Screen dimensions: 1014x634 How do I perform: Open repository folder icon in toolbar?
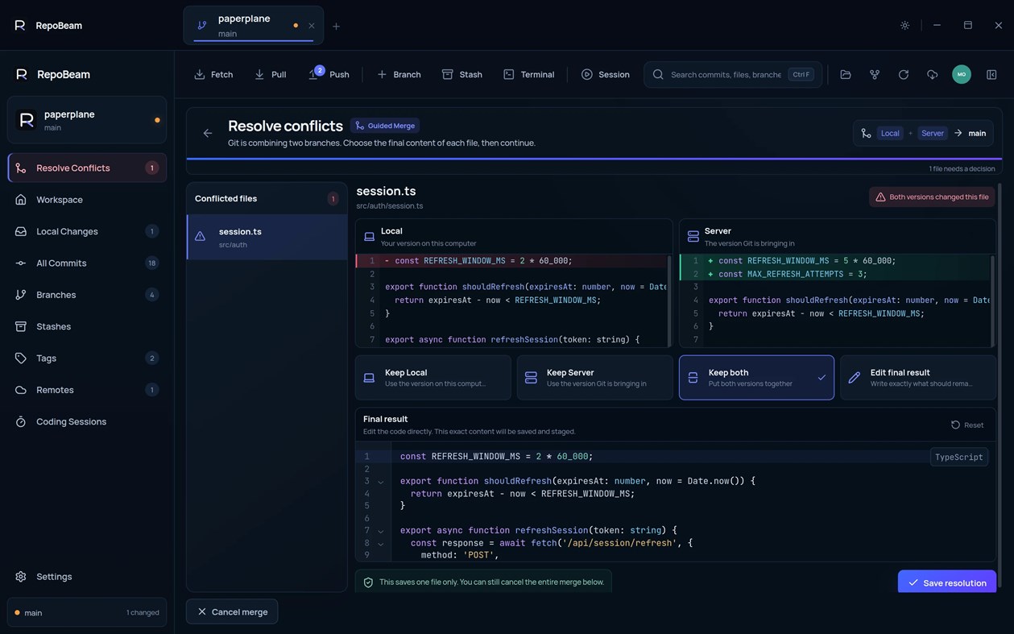(845, 74)
